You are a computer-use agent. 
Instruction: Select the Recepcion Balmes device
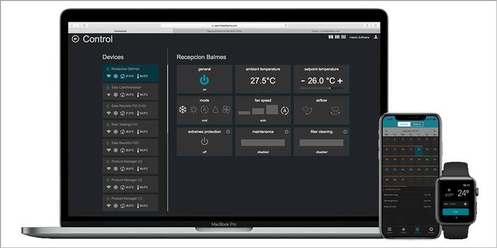tap(130, 73)
